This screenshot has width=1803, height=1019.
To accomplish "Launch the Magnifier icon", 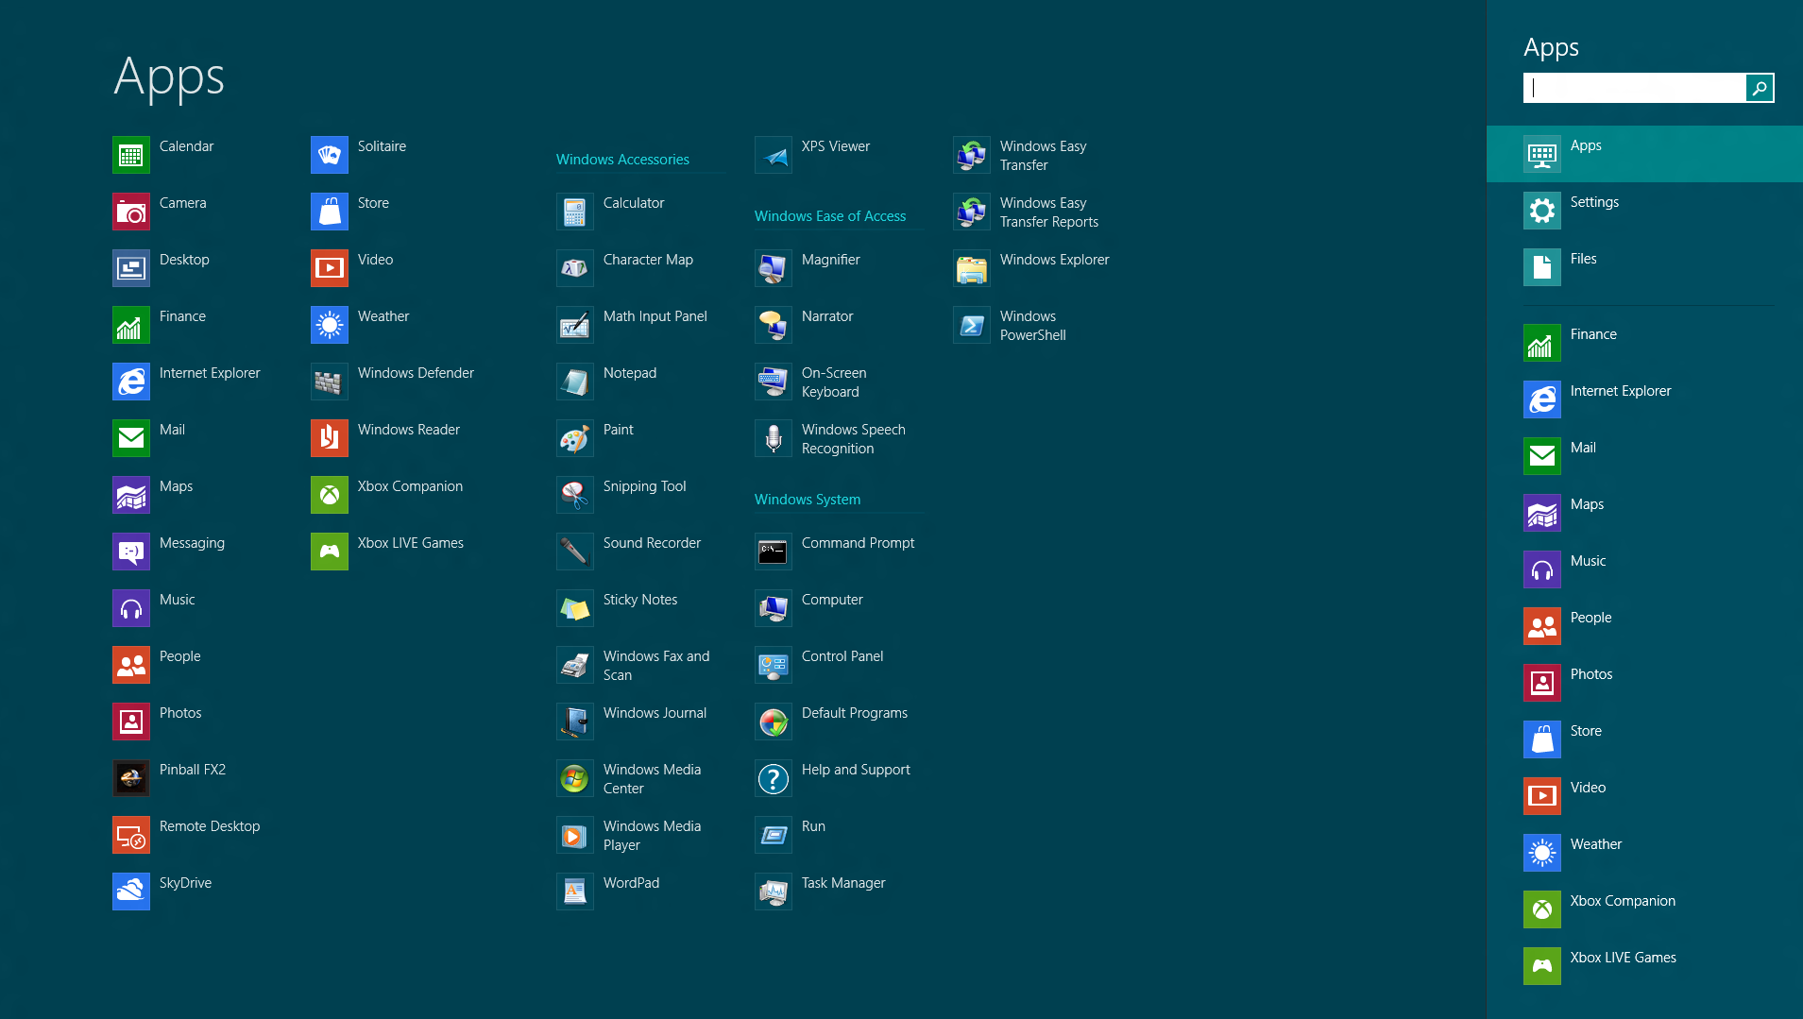I will tap(773, 268).
